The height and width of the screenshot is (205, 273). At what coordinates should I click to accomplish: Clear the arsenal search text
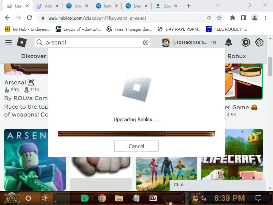[146, 42]
